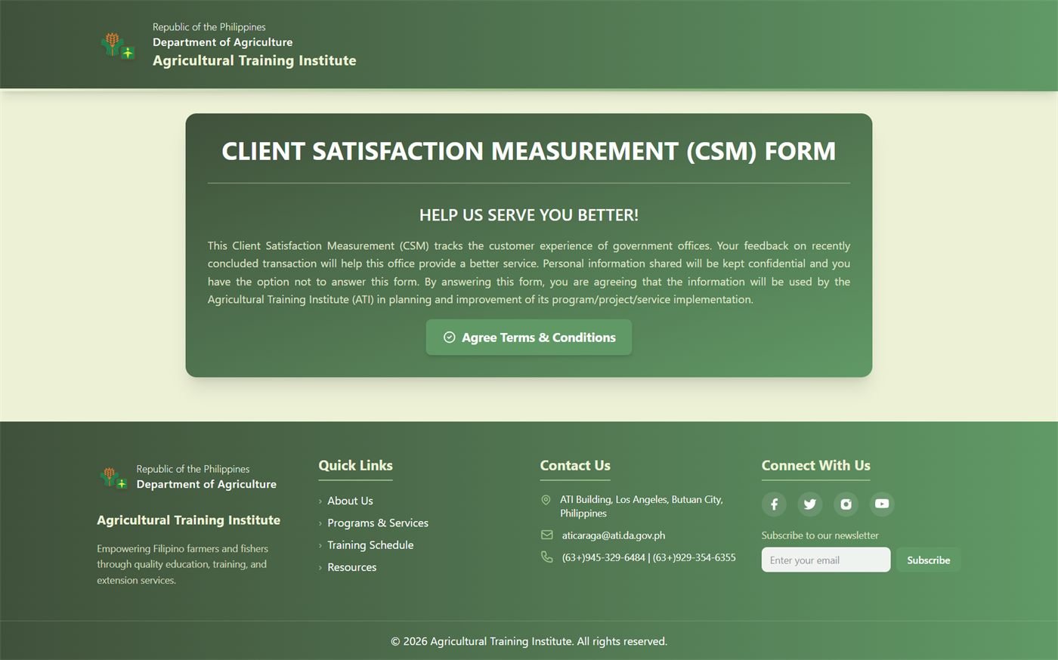1058x660 pixels.
Task: Click the footer Department of Agriculture logo
Action: point(113,478)
